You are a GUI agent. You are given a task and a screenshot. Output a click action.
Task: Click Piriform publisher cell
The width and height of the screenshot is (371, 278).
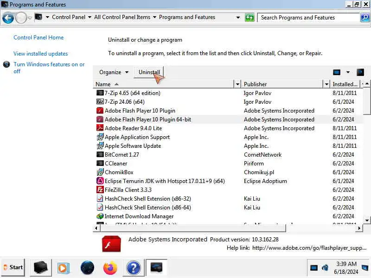[x=254, y=164]
